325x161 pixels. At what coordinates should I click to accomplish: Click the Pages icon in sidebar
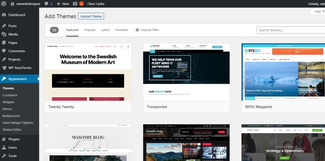(4, 43)
